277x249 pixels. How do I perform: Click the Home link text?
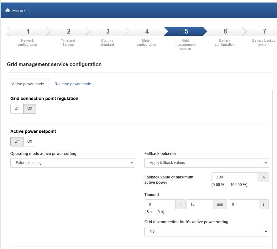(18, 11)
